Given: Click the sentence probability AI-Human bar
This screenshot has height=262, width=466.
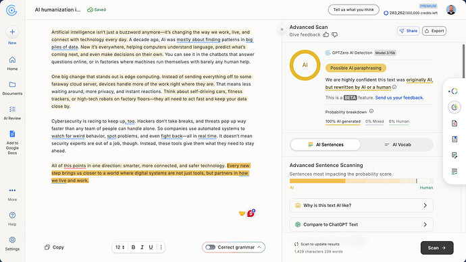Looking at the screenshot, I should [x=361, y=181].
